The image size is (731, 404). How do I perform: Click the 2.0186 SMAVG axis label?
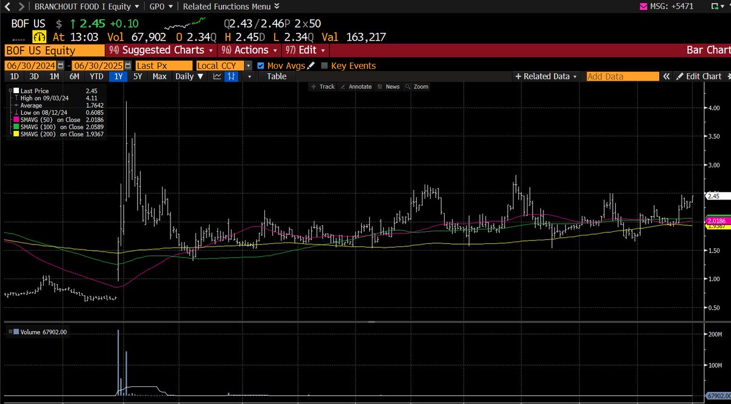(x=718, y=220)
